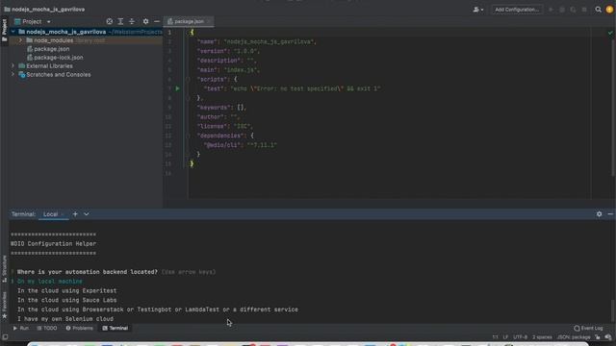
Task: Open the Favorites vertical sidebar tab
Action: tap(4, 306)
